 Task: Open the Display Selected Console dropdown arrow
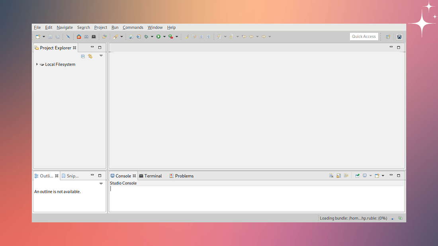[371, 176]
